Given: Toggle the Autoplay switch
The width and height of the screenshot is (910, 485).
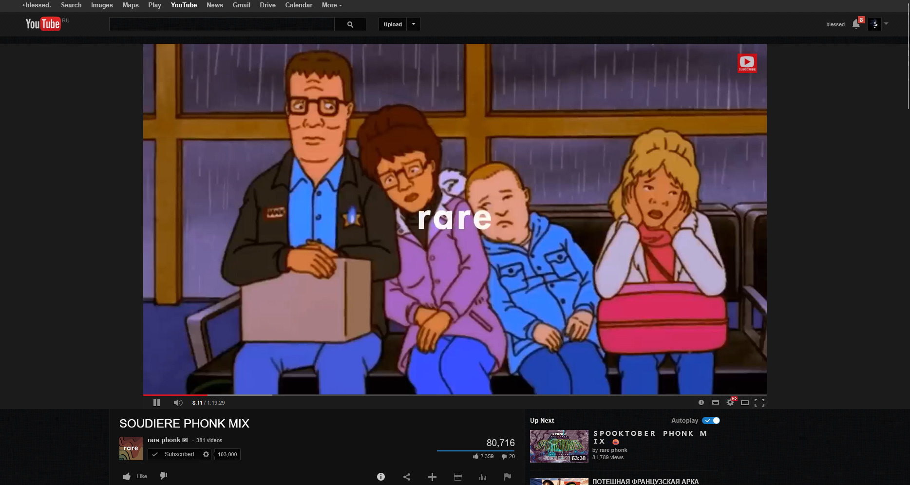Looking at the screenshot, I should (711, 420).
